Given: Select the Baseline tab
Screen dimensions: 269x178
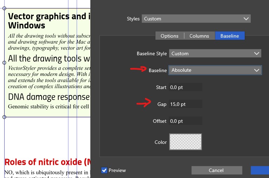Looking at the screenshot, I should click(x=230, y=36).
